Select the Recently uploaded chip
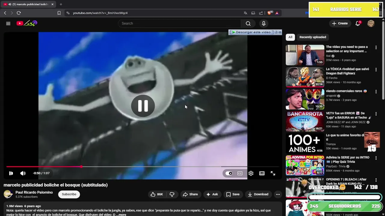Screen dimensions: 385x216 (313, 37)
